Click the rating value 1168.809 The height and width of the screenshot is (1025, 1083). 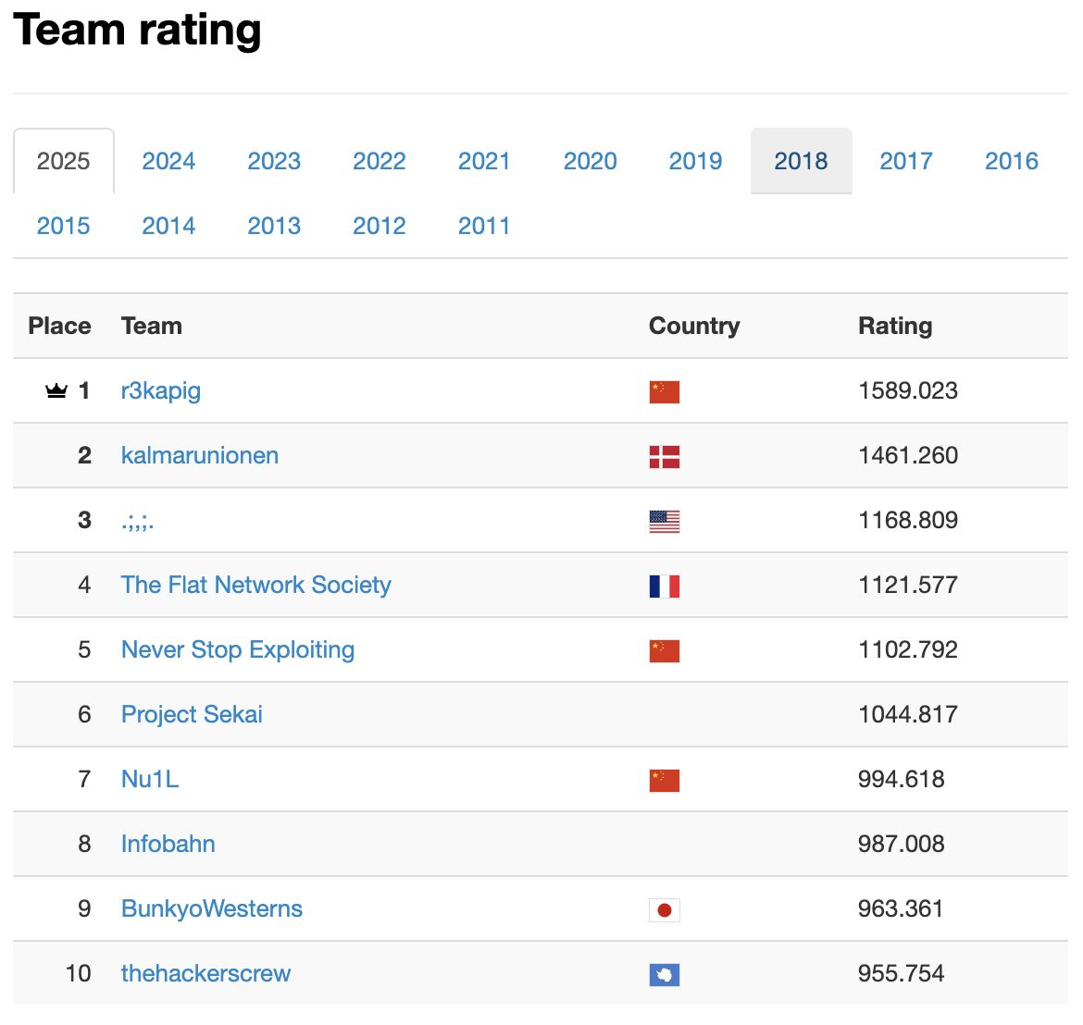[907, 520]
